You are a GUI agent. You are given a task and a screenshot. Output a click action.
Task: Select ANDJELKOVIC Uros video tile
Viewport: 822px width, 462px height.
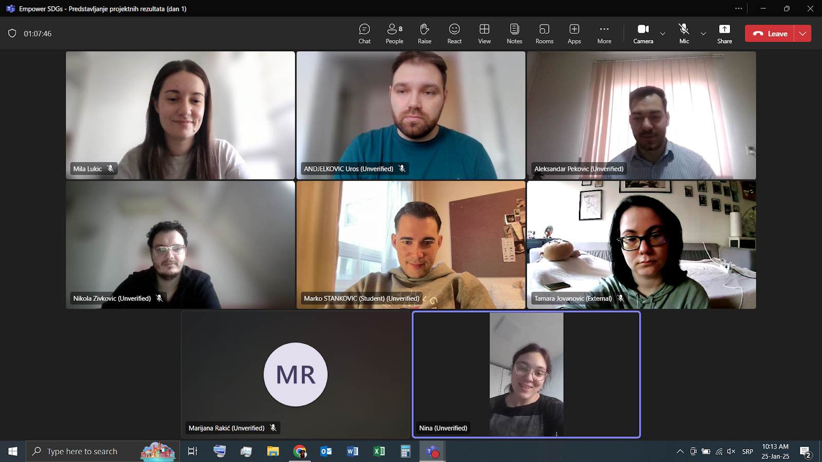coord(411,115)
